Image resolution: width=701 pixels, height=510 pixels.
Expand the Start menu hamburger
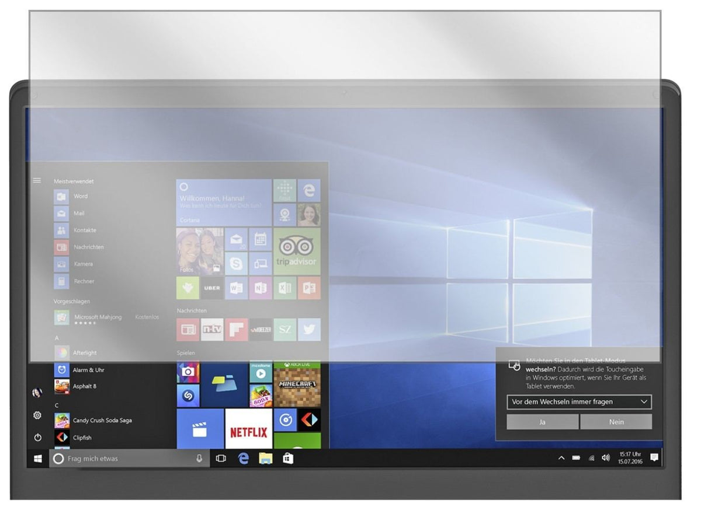(37, 180)
